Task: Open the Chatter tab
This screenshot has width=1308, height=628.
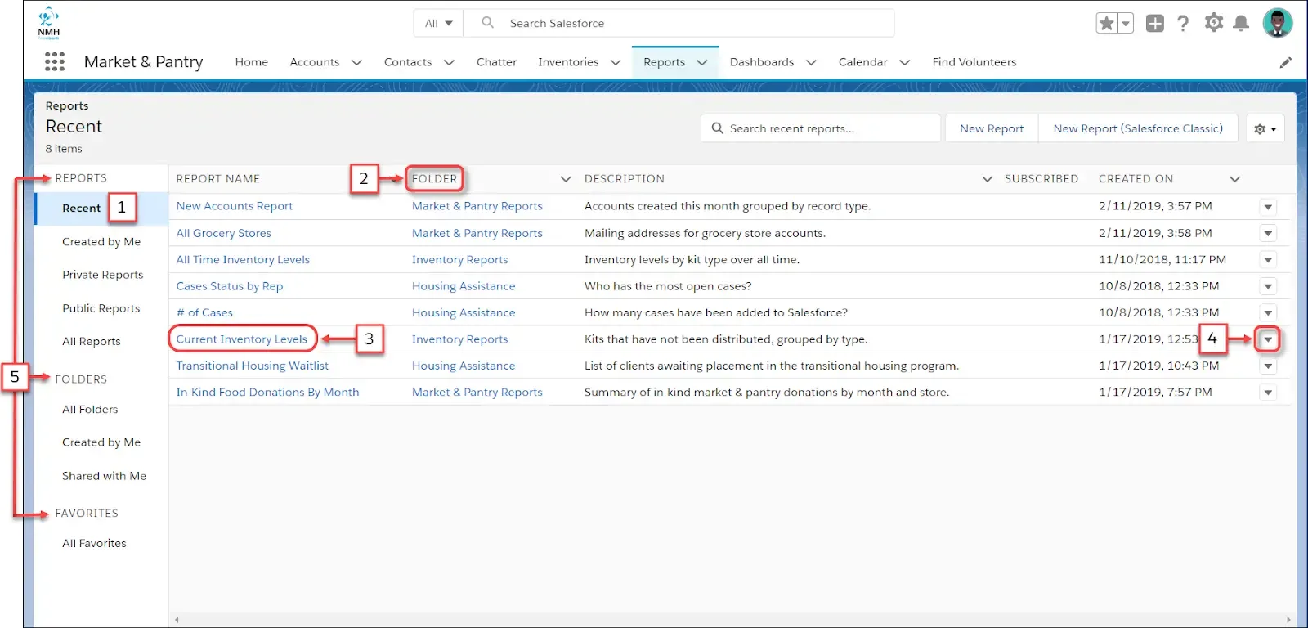Action: [496, 62]
